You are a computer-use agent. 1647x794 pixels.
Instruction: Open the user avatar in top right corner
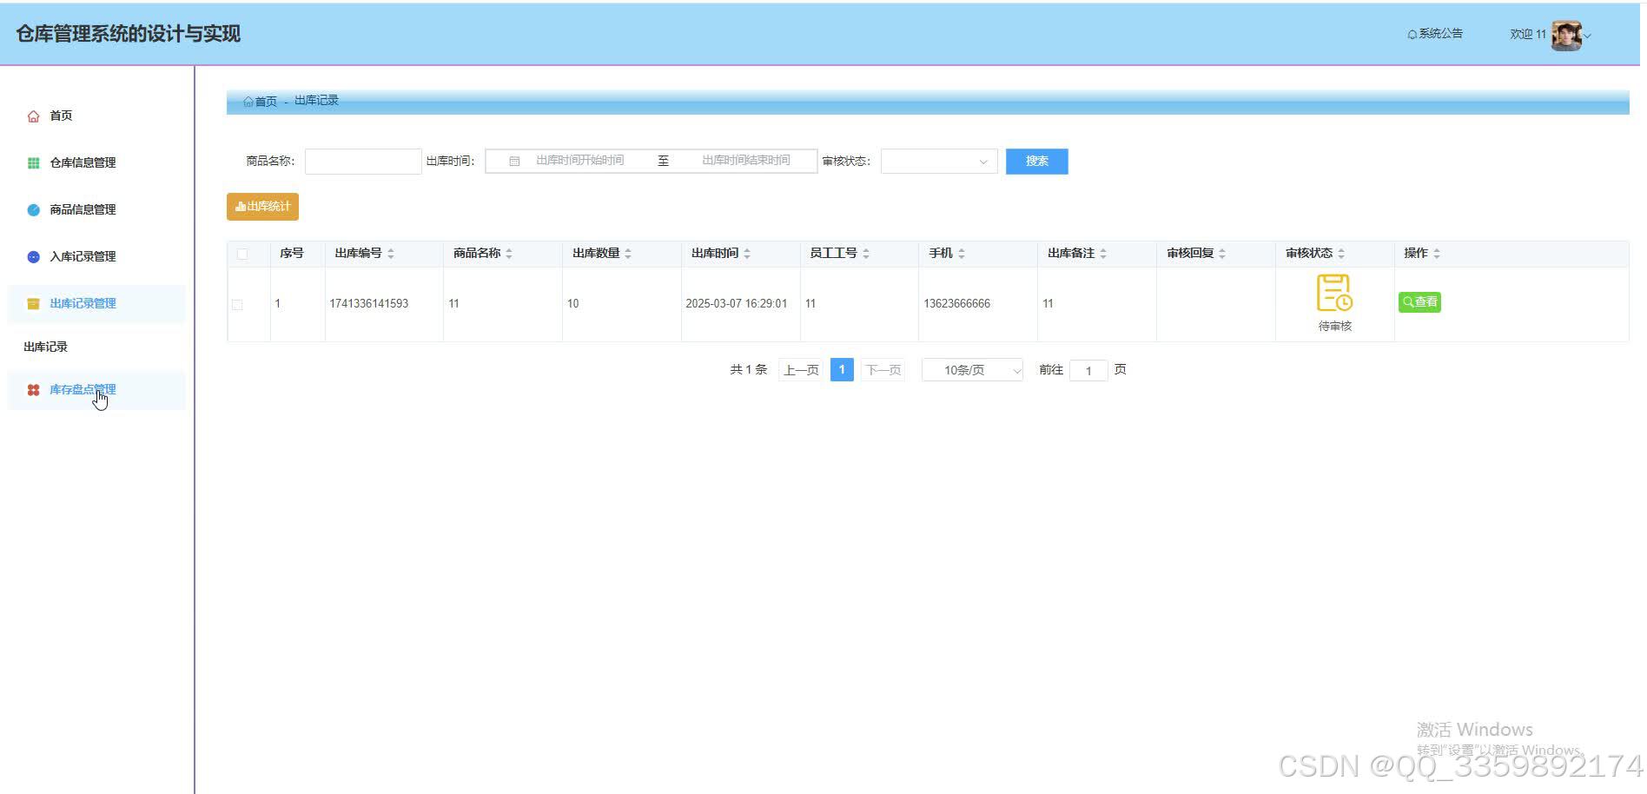coord(1568,34)
